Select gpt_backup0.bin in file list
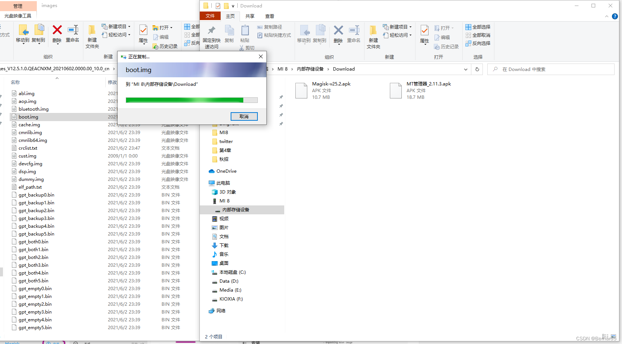Viewport: 622px width, 344px height. pyautogui.click(x=36, y=195)
